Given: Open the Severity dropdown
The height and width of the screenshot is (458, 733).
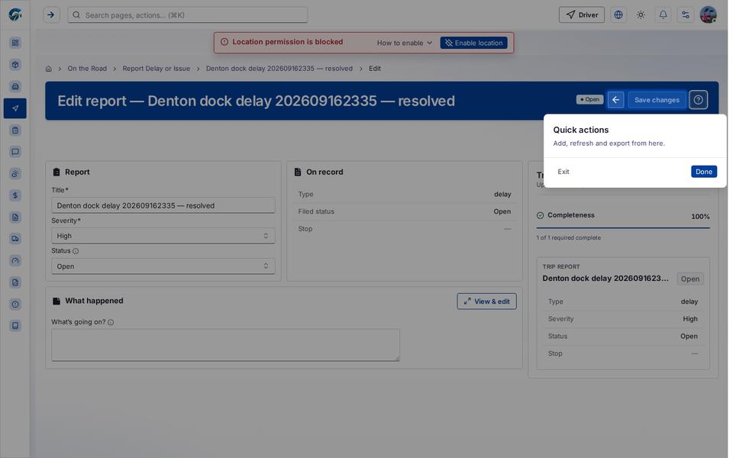Looking at the screenshot, I should coord(163,236).
